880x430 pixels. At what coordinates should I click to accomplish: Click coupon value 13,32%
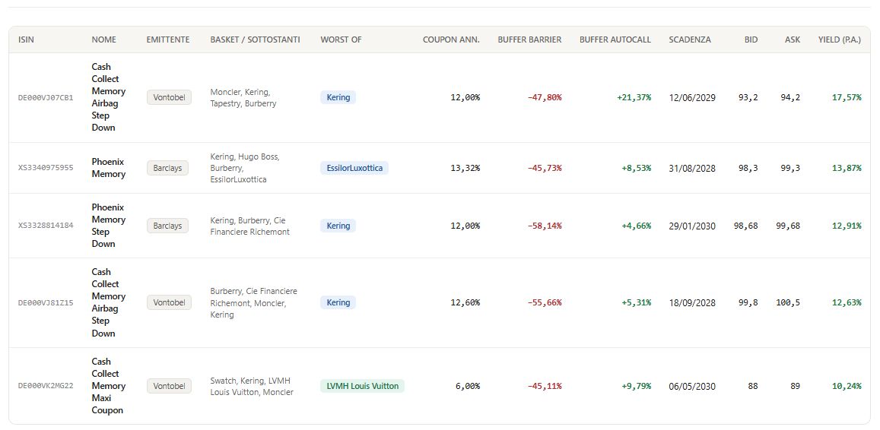(x=465, y=168)
